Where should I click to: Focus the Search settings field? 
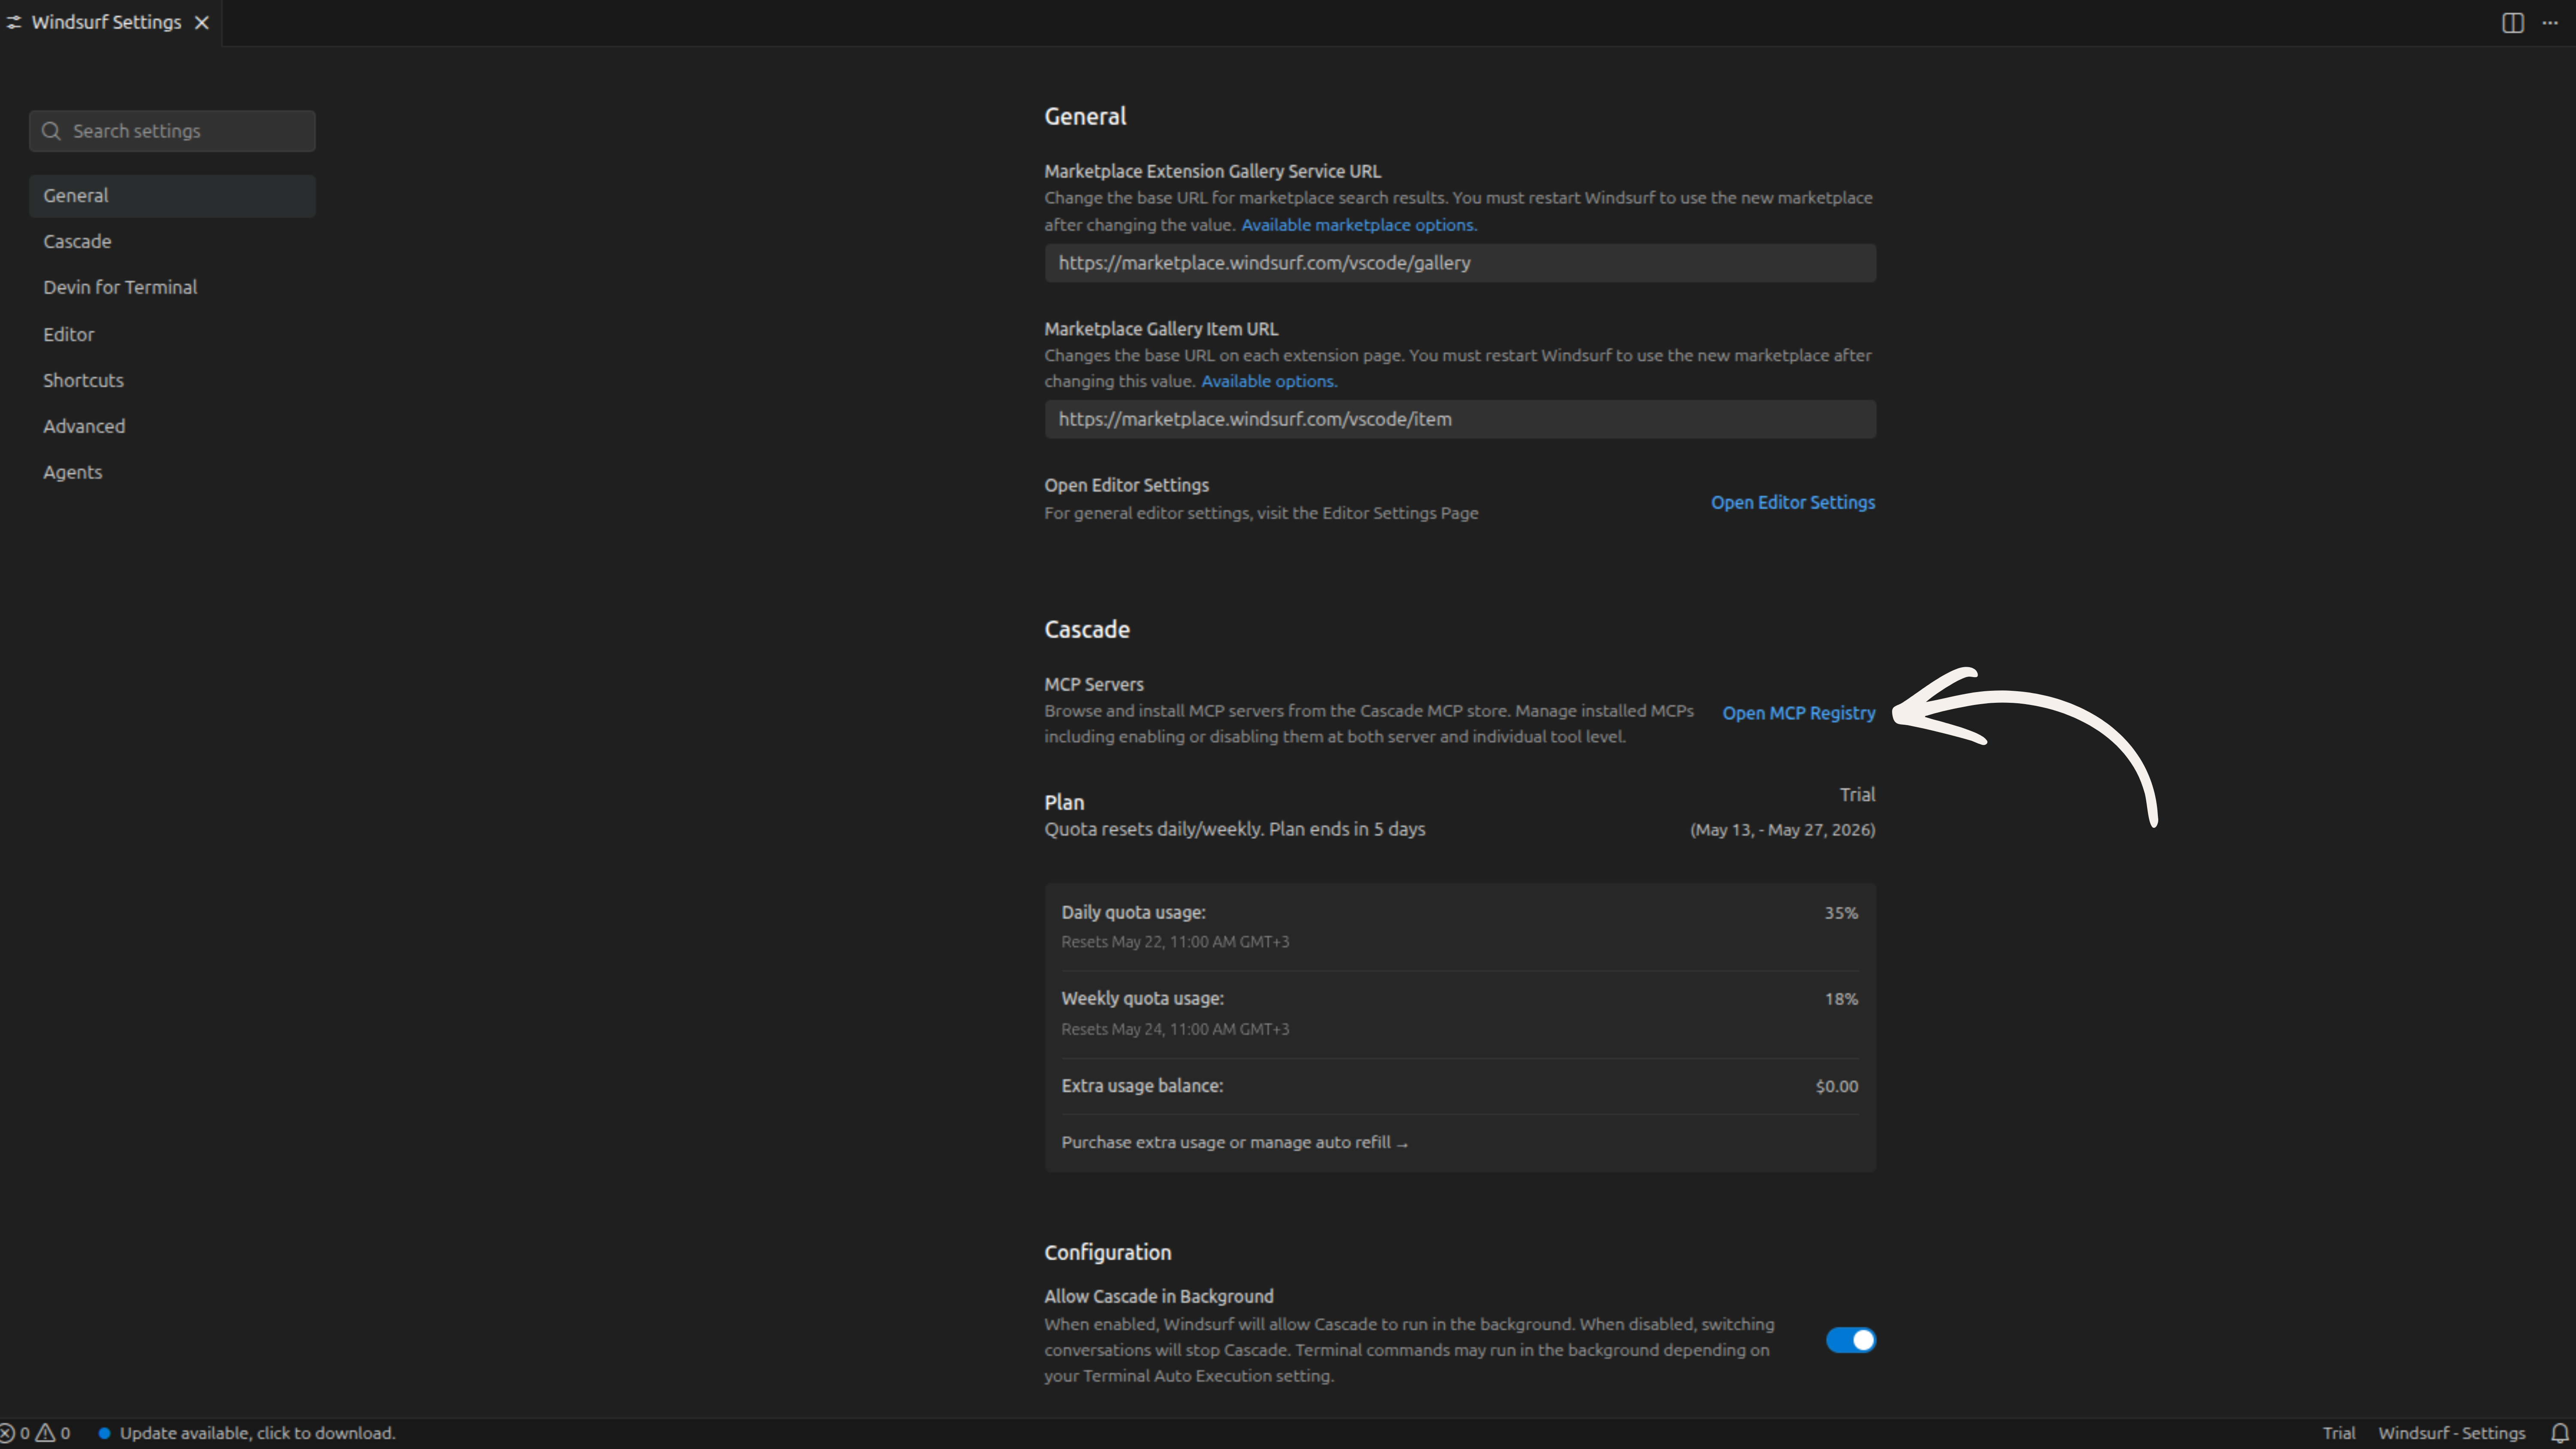click(172, 131)
